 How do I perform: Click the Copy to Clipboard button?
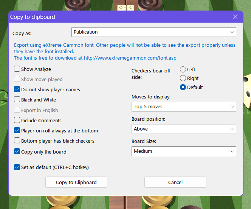coord(76,182)
